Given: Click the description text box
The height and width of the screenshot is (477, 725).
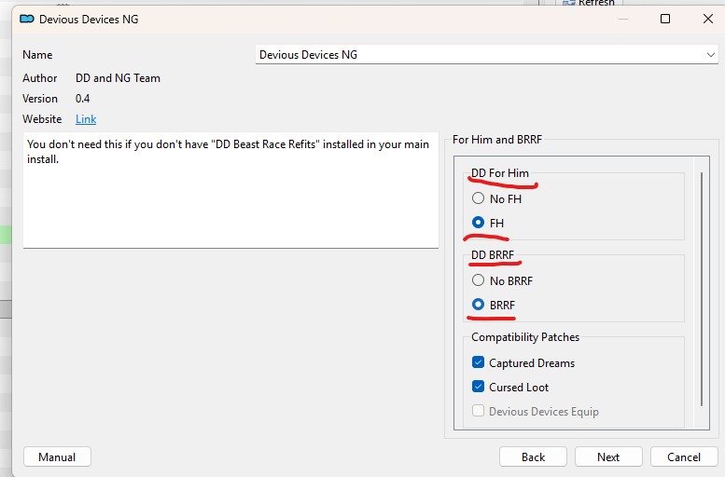Looking at the screenshot, I should 230,190.
